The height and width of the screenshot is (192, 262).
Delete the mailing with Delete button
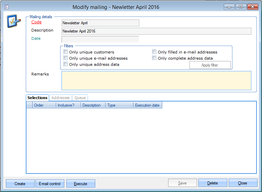coord(212,183)
